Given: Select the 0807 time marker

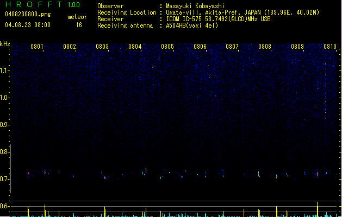Looking at the screenshot, I should [232, 47].
